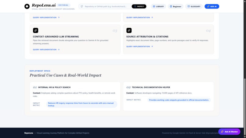Open the GLOSSARY menu
Image resolution: width=246 pixels, height=138 pixels.
(x=194, y=6)
